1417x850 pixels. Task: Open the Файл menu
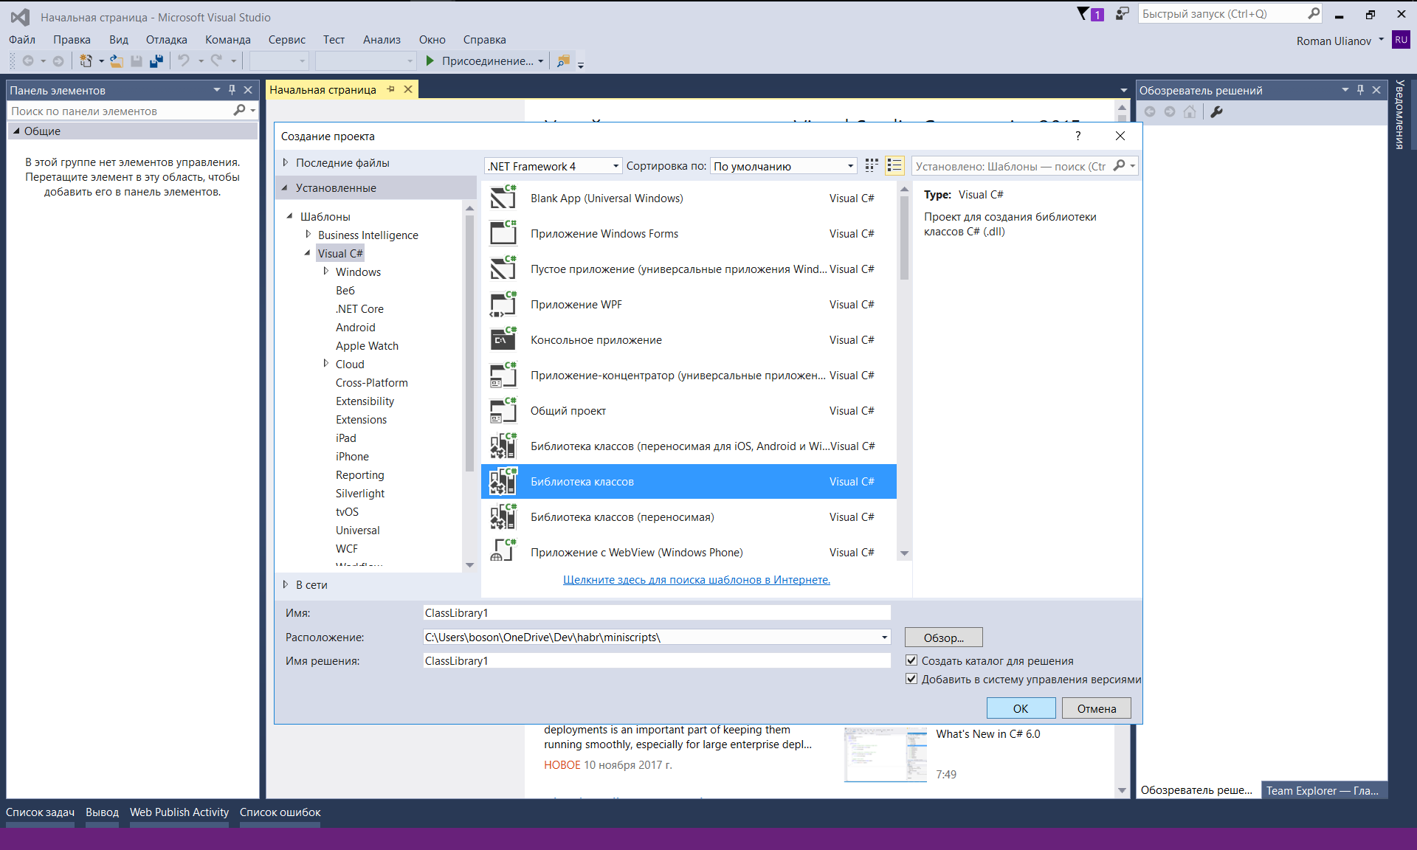pyautogui.click(x=22, y=40)
